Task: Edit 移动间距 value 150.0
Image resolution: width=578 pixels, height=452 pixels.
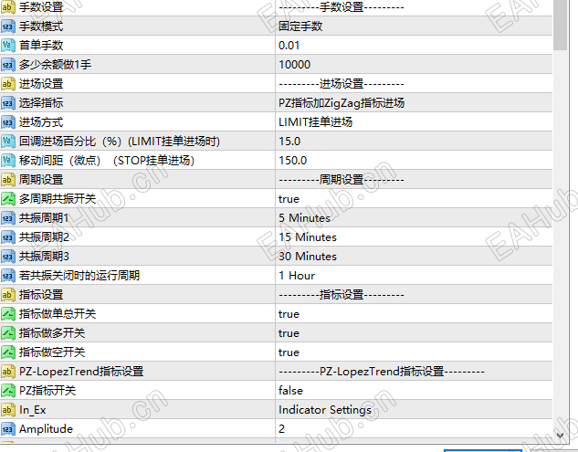Action: 414,161
